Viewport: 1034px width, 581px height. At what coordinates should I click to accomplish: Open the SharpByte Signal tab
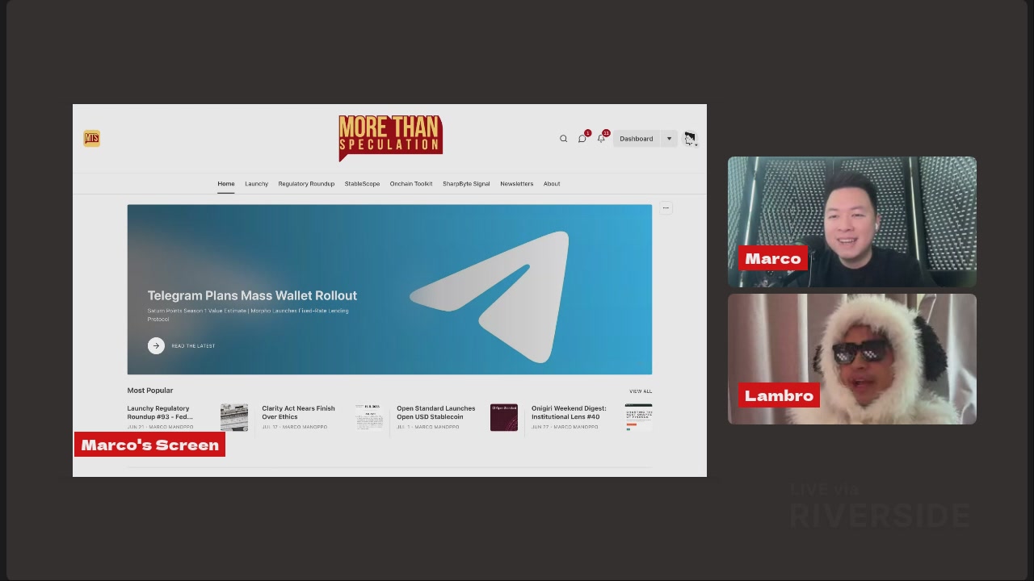tap(466, 184)
